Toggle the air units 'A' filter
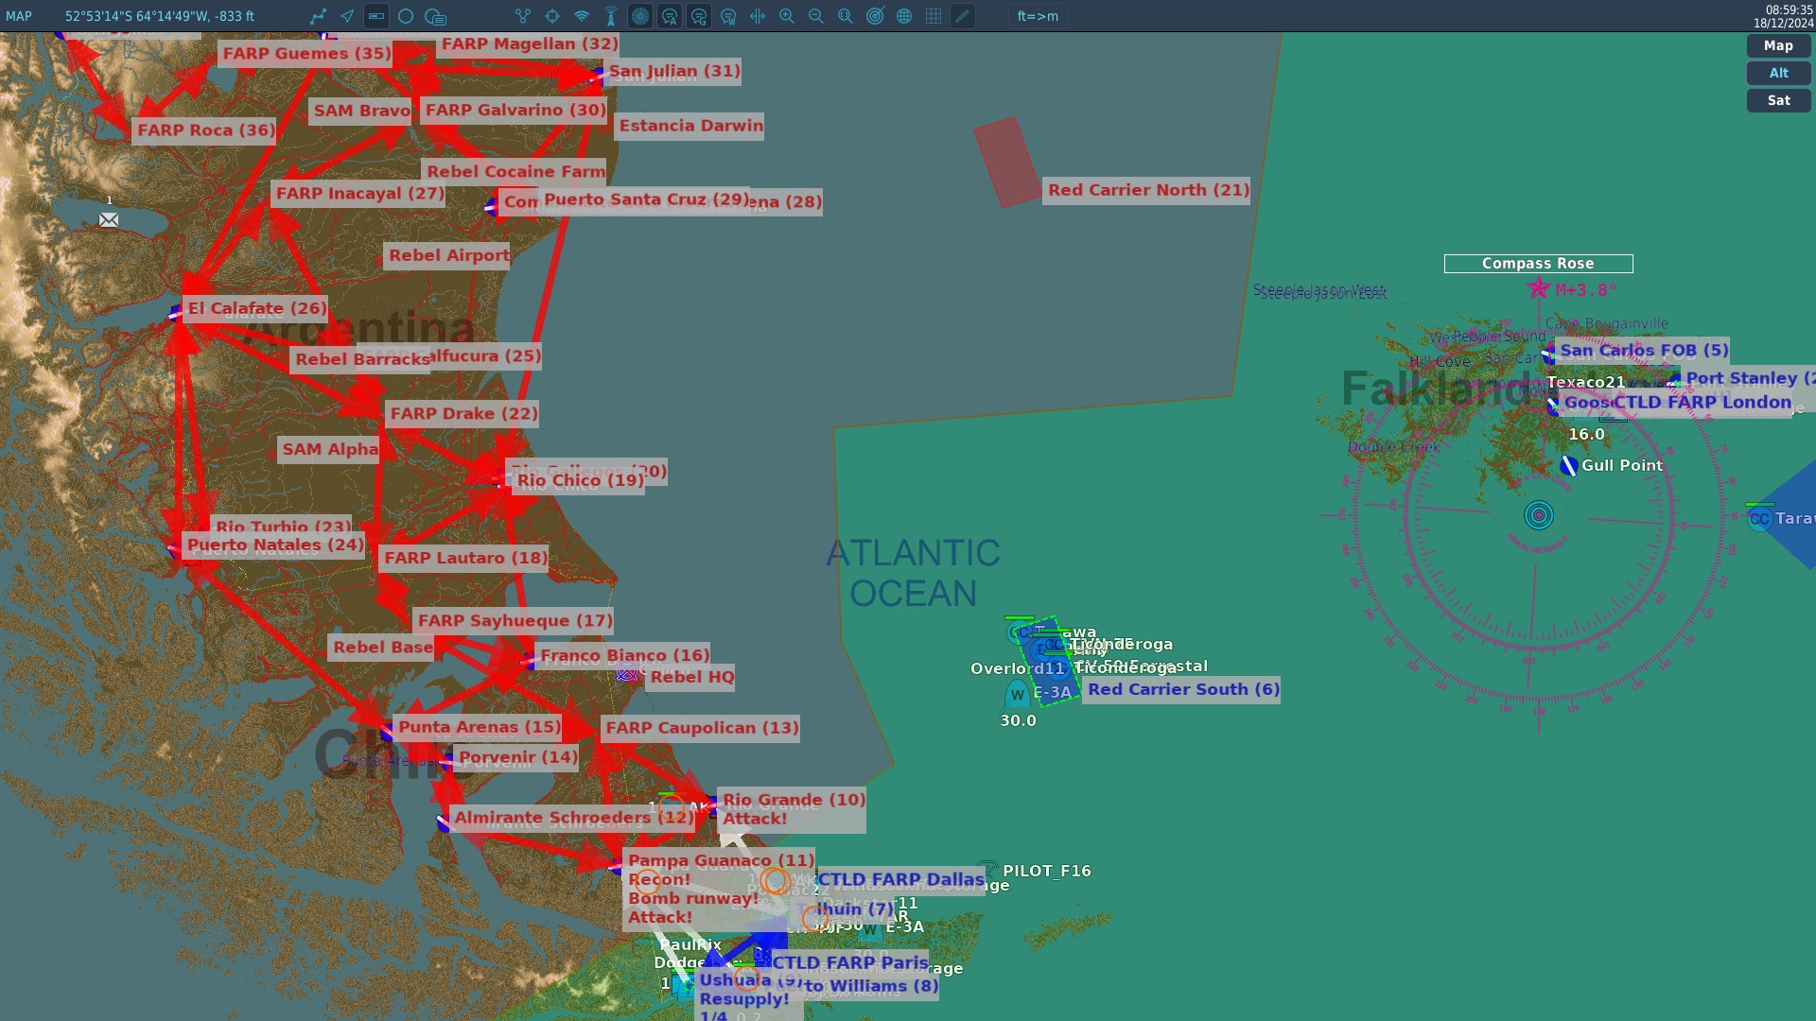The height and width of the screenshot is (1021, 1816). pos(670,16)
